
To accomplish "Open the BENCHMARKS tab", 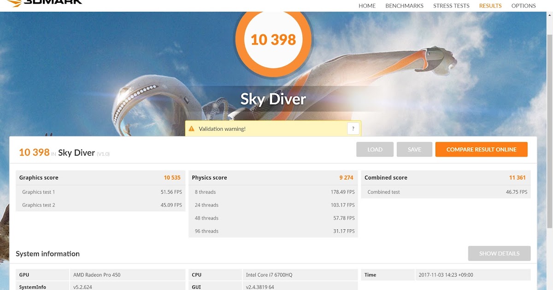I will tap(404, 6).
